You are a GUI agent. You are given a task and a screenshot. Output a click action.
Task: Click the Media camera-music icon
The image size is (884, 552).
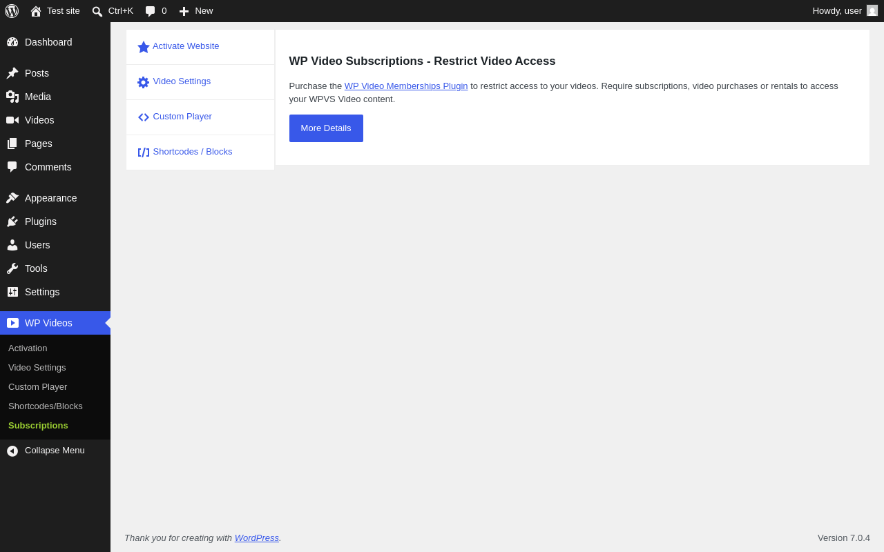coord(12,97)
